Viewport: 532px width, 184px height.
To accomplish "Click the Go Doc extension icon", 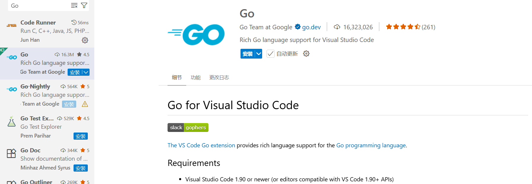I will click(x=11, y=153).
